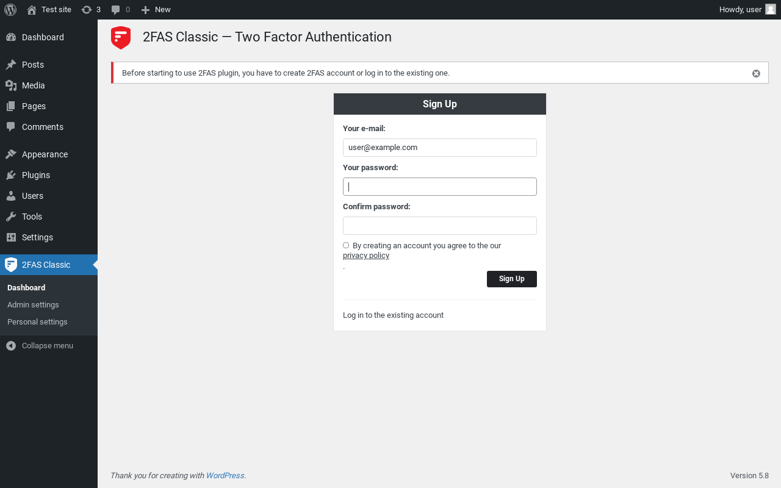Open Admin settings submenu item
The image size is (781, 488).
pos(33,305)
